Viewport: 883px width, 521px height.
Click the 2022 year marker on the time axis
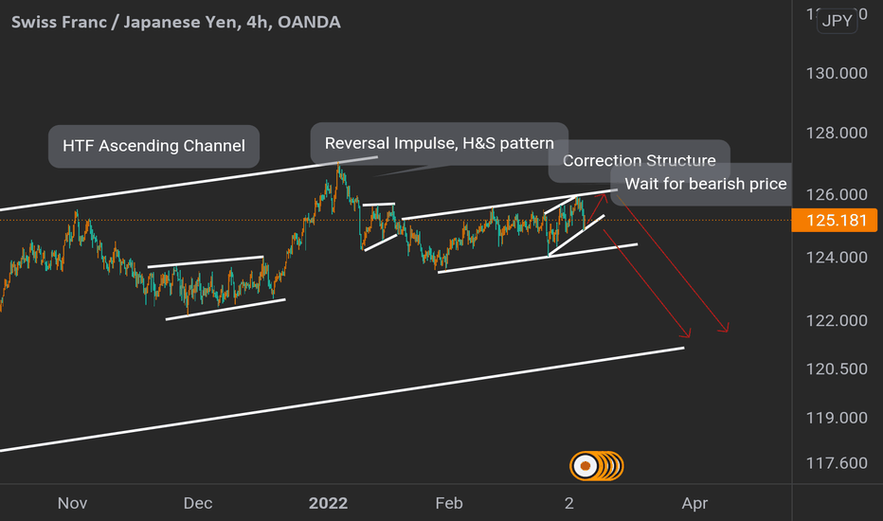pos(328,502)
